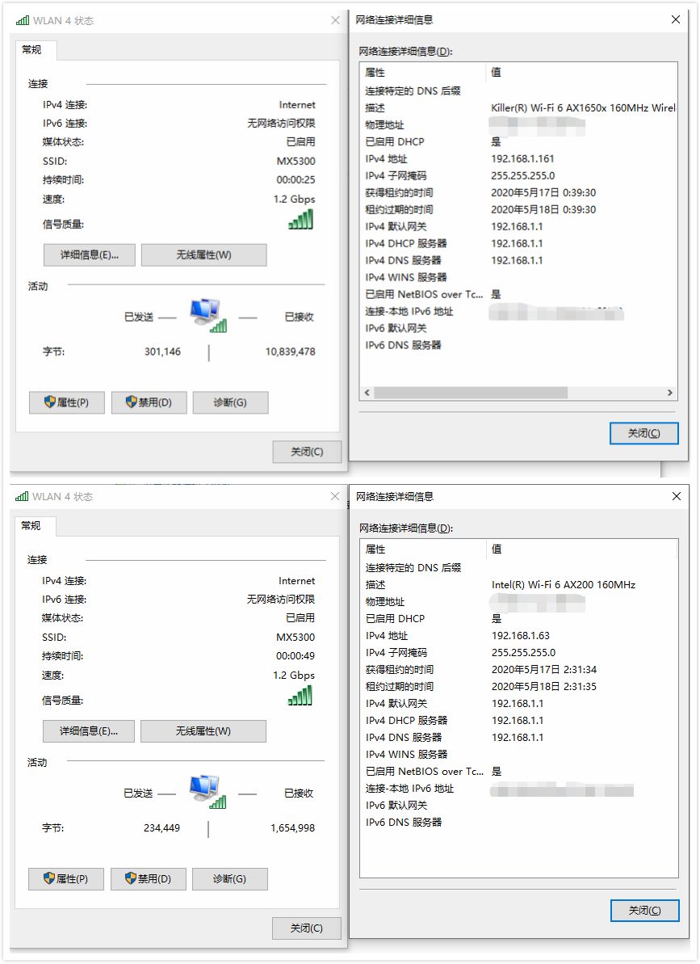Click 禁用(D) button in bottom WLAN window
This screenshot has height=964, width=700.
[149, 879]
